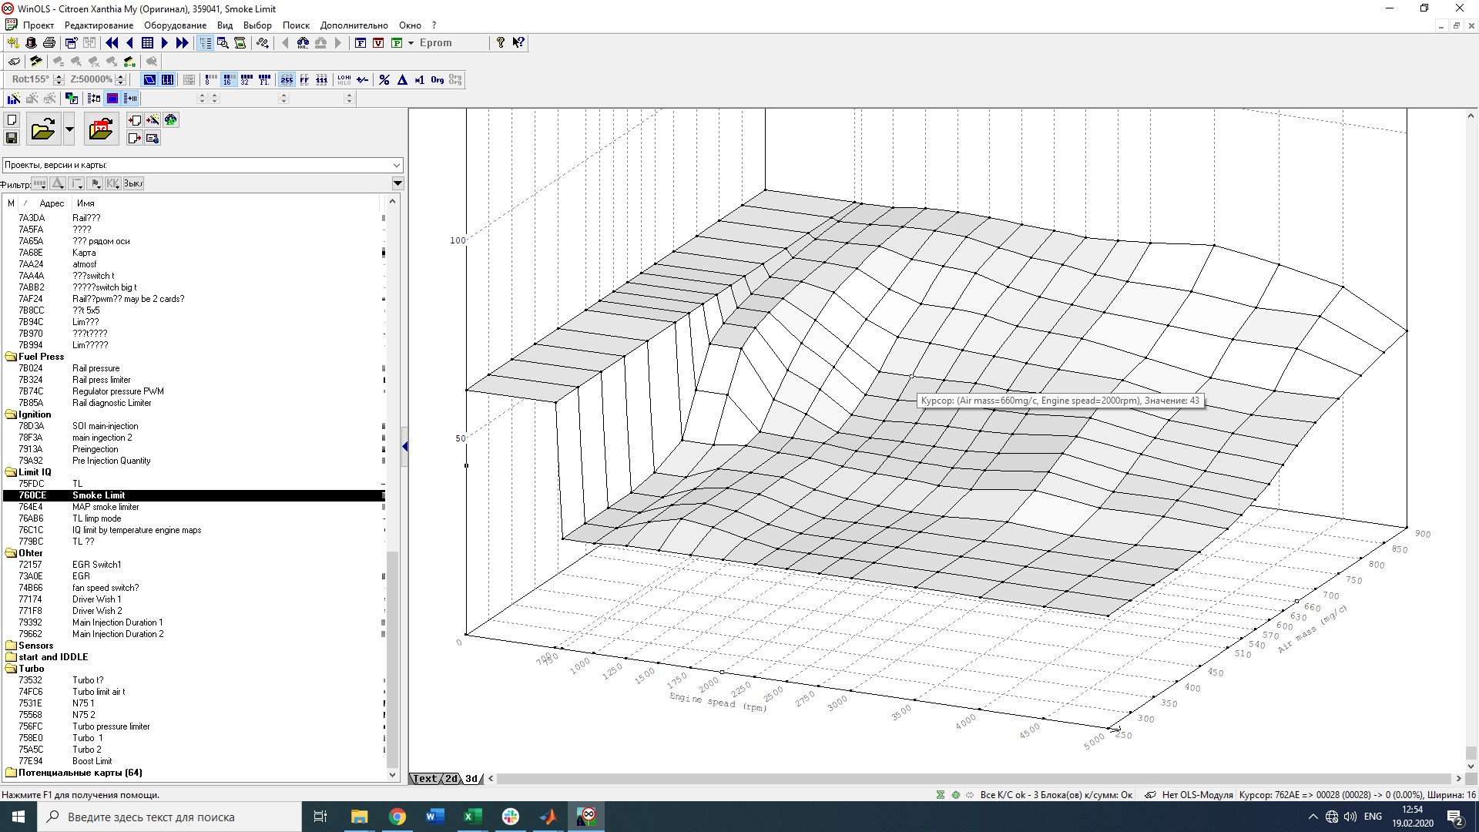The height and width of the screenshot is (832, 1479).
Task: Collapse the Limit IQ folder
Action: (11, 472)
